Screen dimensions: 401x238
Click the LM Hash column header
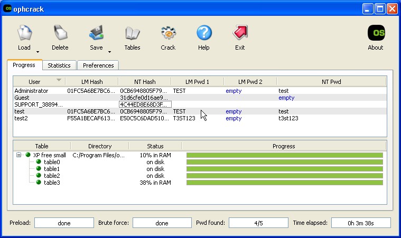(92, 82)
